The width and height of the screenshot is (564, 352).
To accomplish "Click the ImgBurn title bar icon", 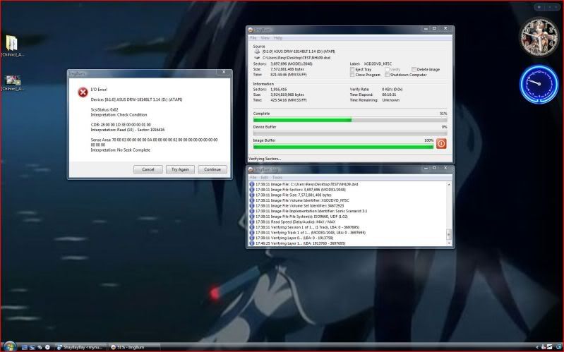I will (251, 30).
